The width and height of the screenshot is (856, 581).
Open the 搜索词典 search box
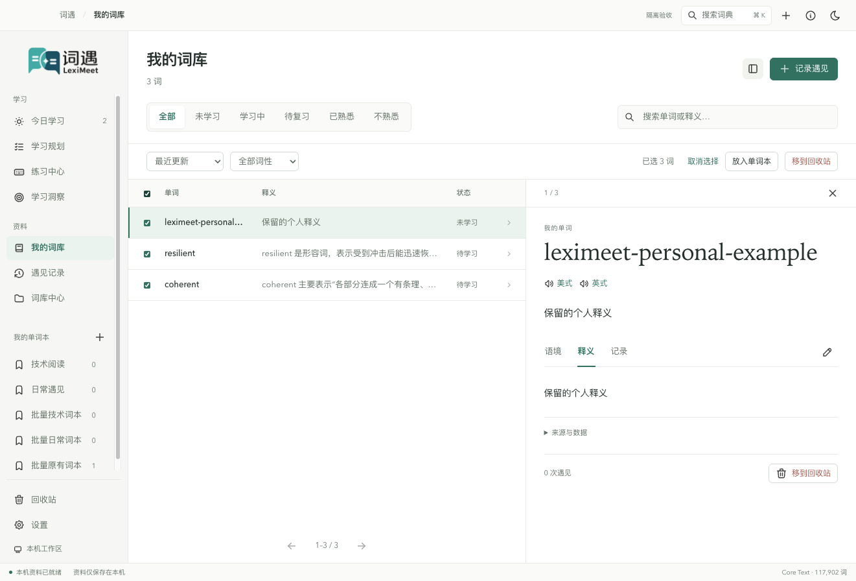(726, 15)
